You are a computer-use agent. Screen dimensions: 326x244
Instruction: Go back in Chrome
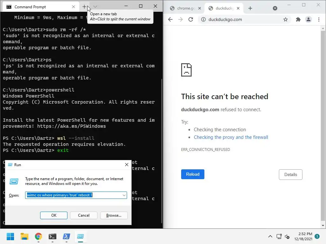click(170, 19)
